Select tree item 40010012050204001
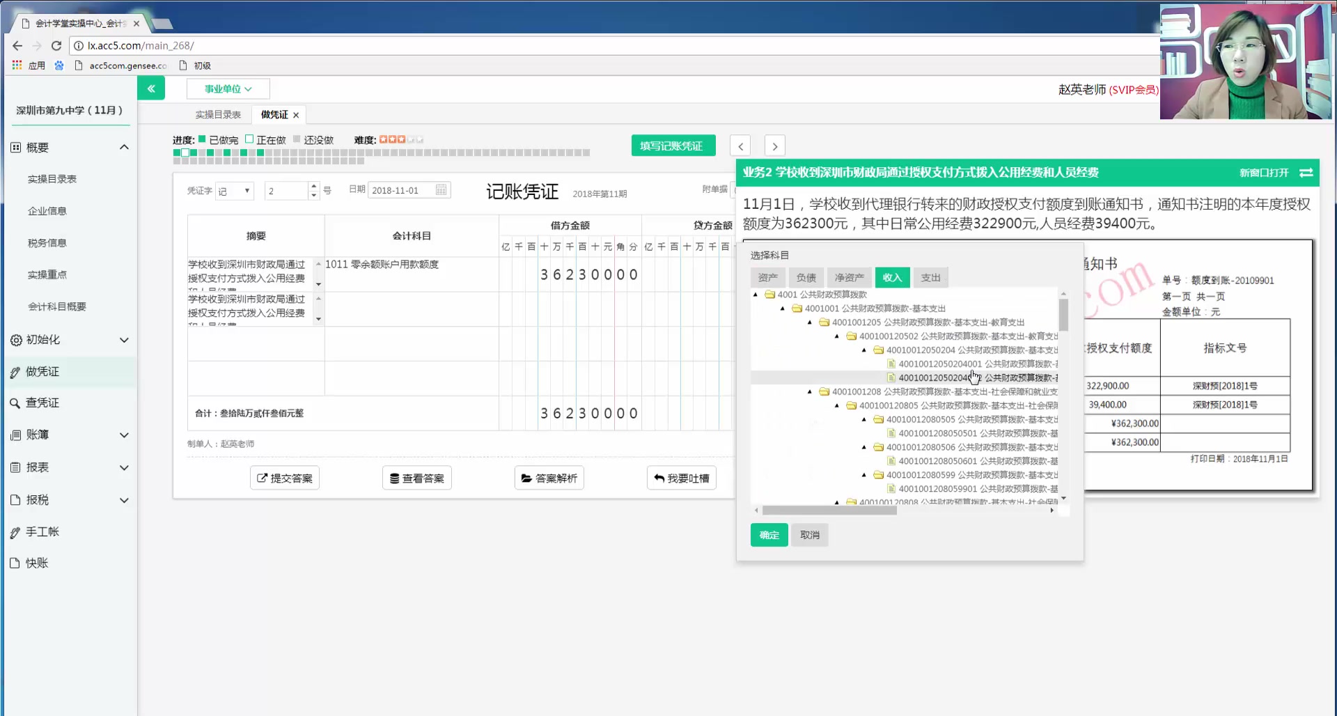 click(x=974, y=364)
